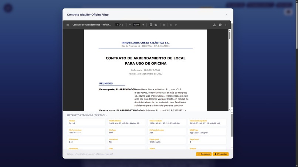Click the round logo icon in background page
Screen dimensions: 298x167
click(8, 8)
